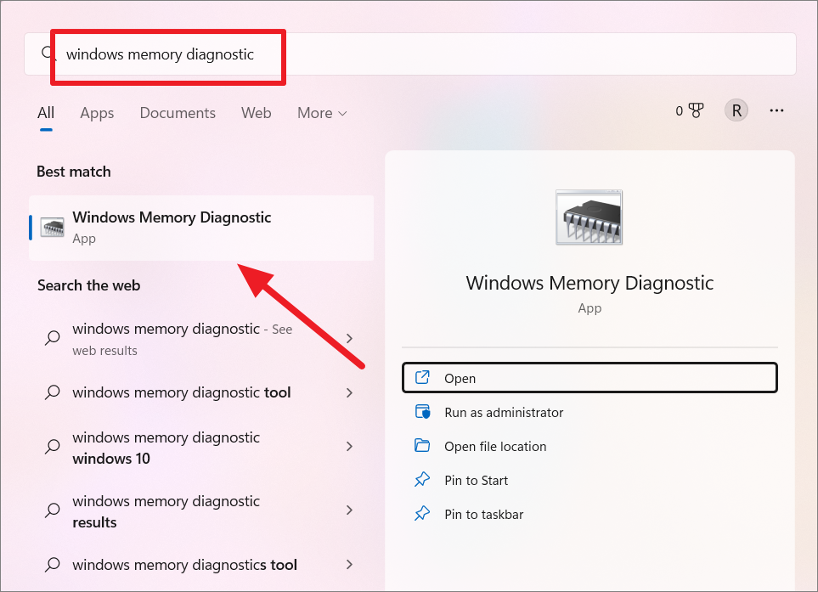The image size is (818, 592).
Task: Switch to the Documents tab
Action: (x=178, y=113)
